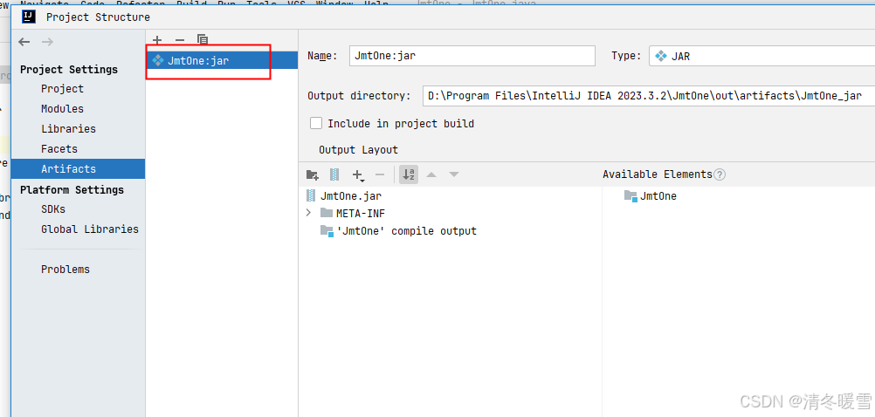Click the 'JmtOne' compile output module icon
This screenshot has height=417, width=875.
point(327,231)
